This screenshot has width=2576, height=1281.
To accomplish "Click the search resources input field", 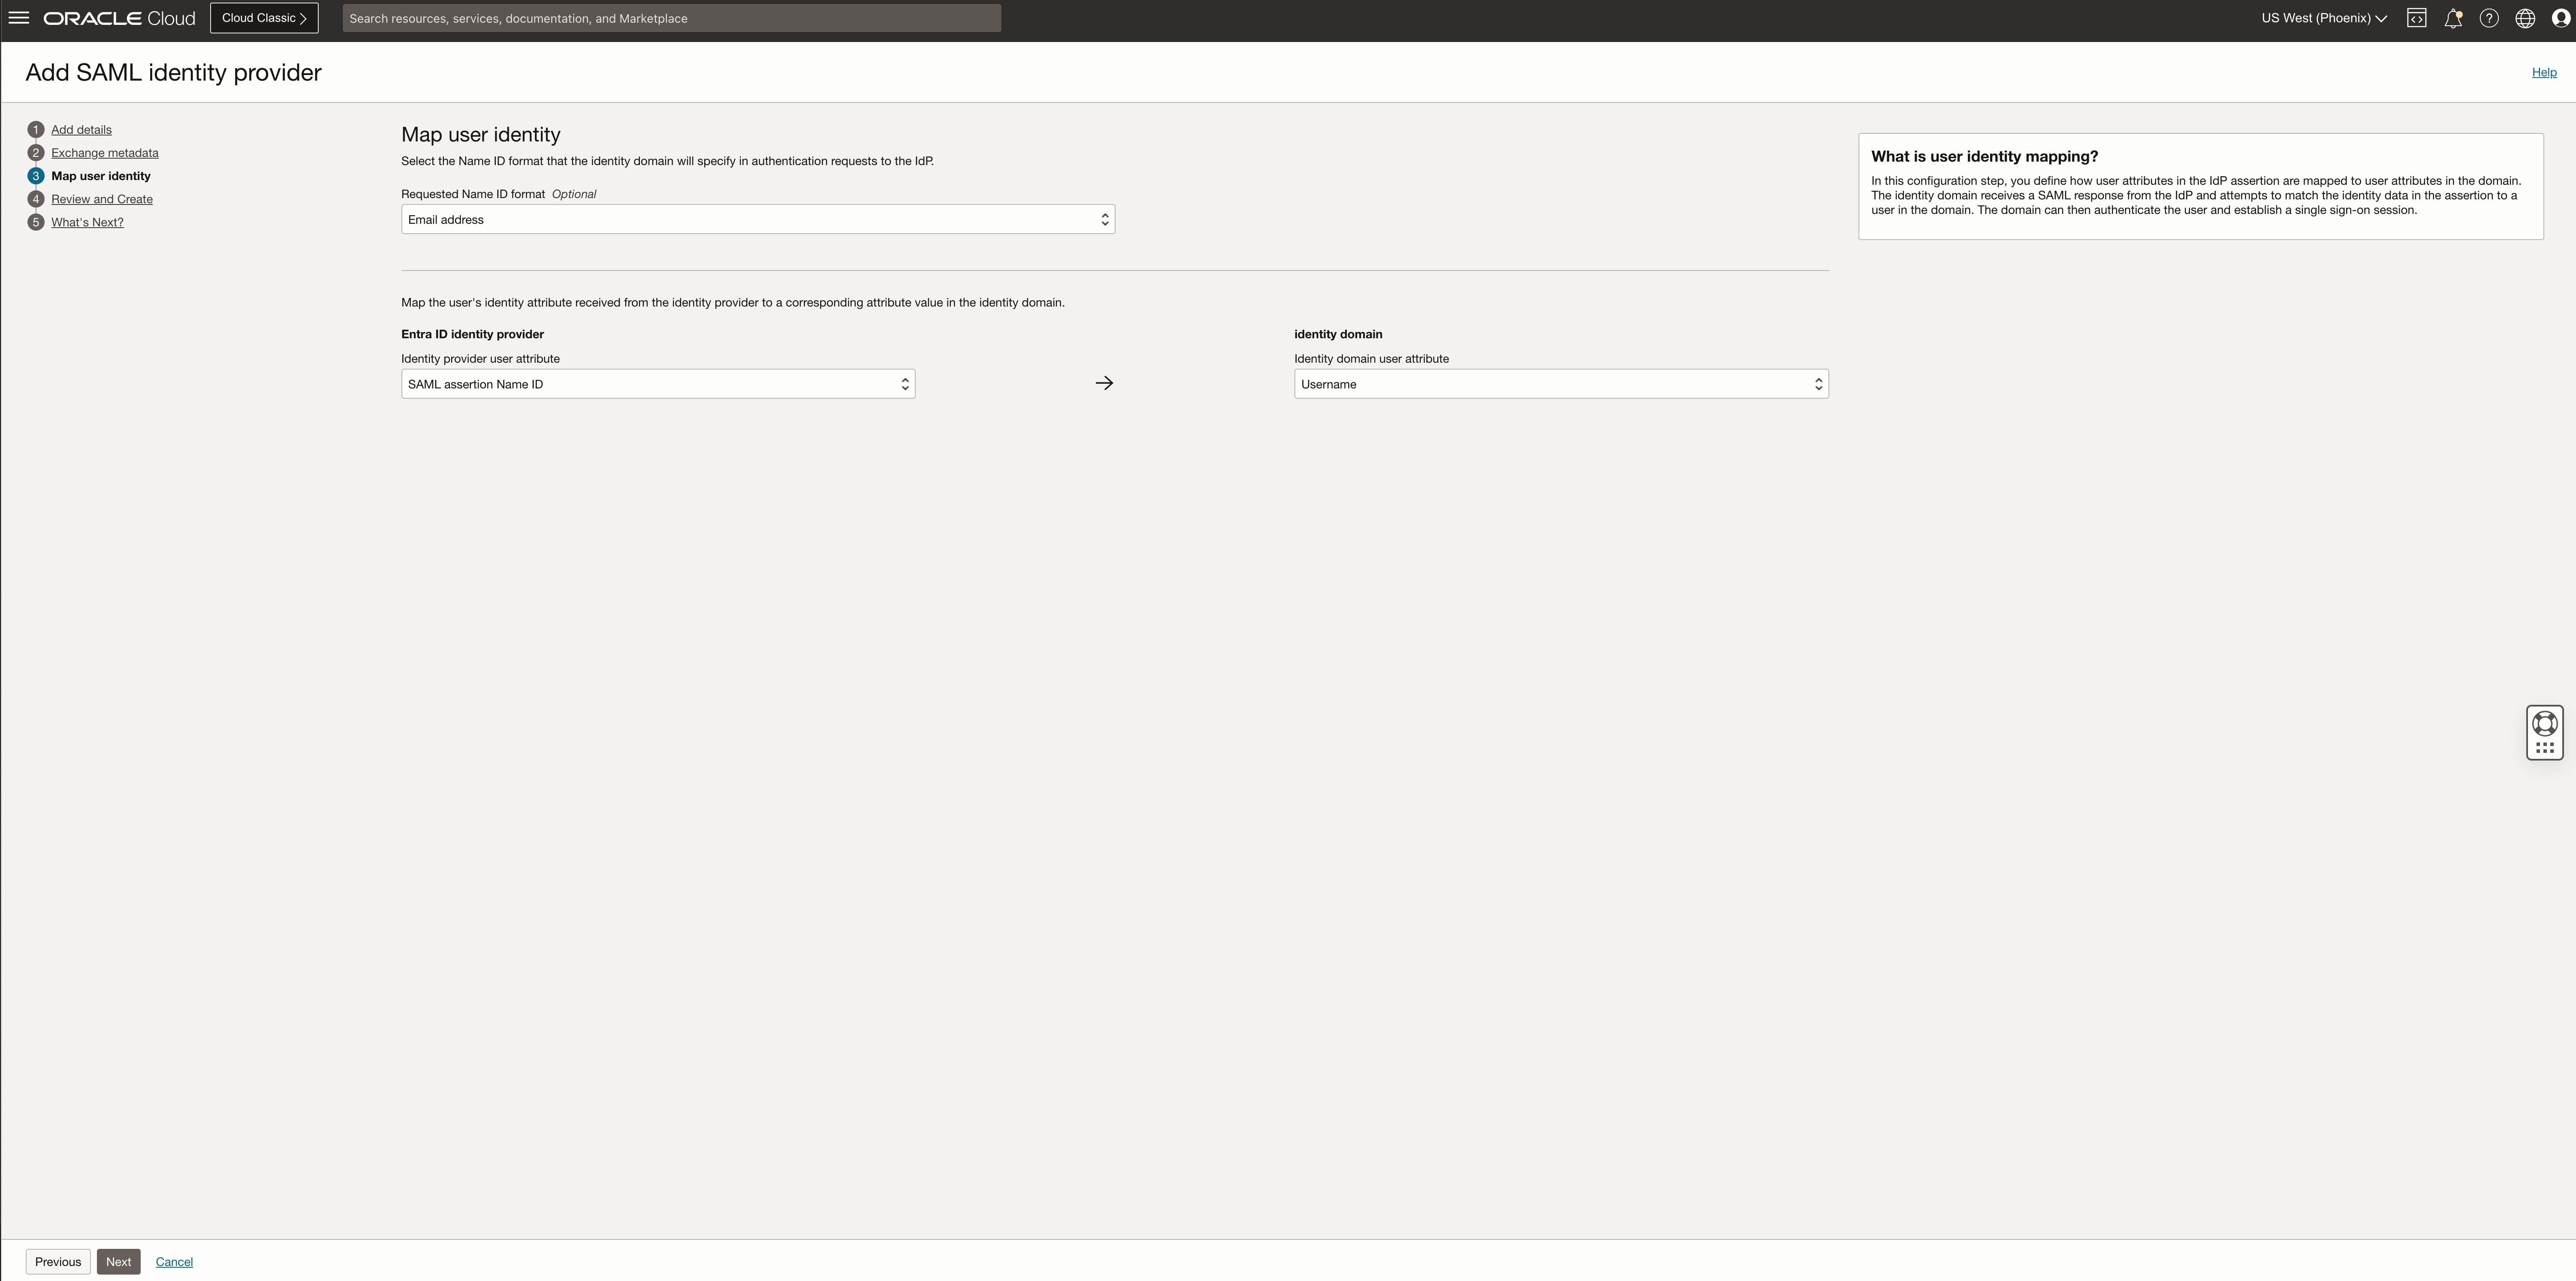I will pyautogui.click(x=671, y=18).
